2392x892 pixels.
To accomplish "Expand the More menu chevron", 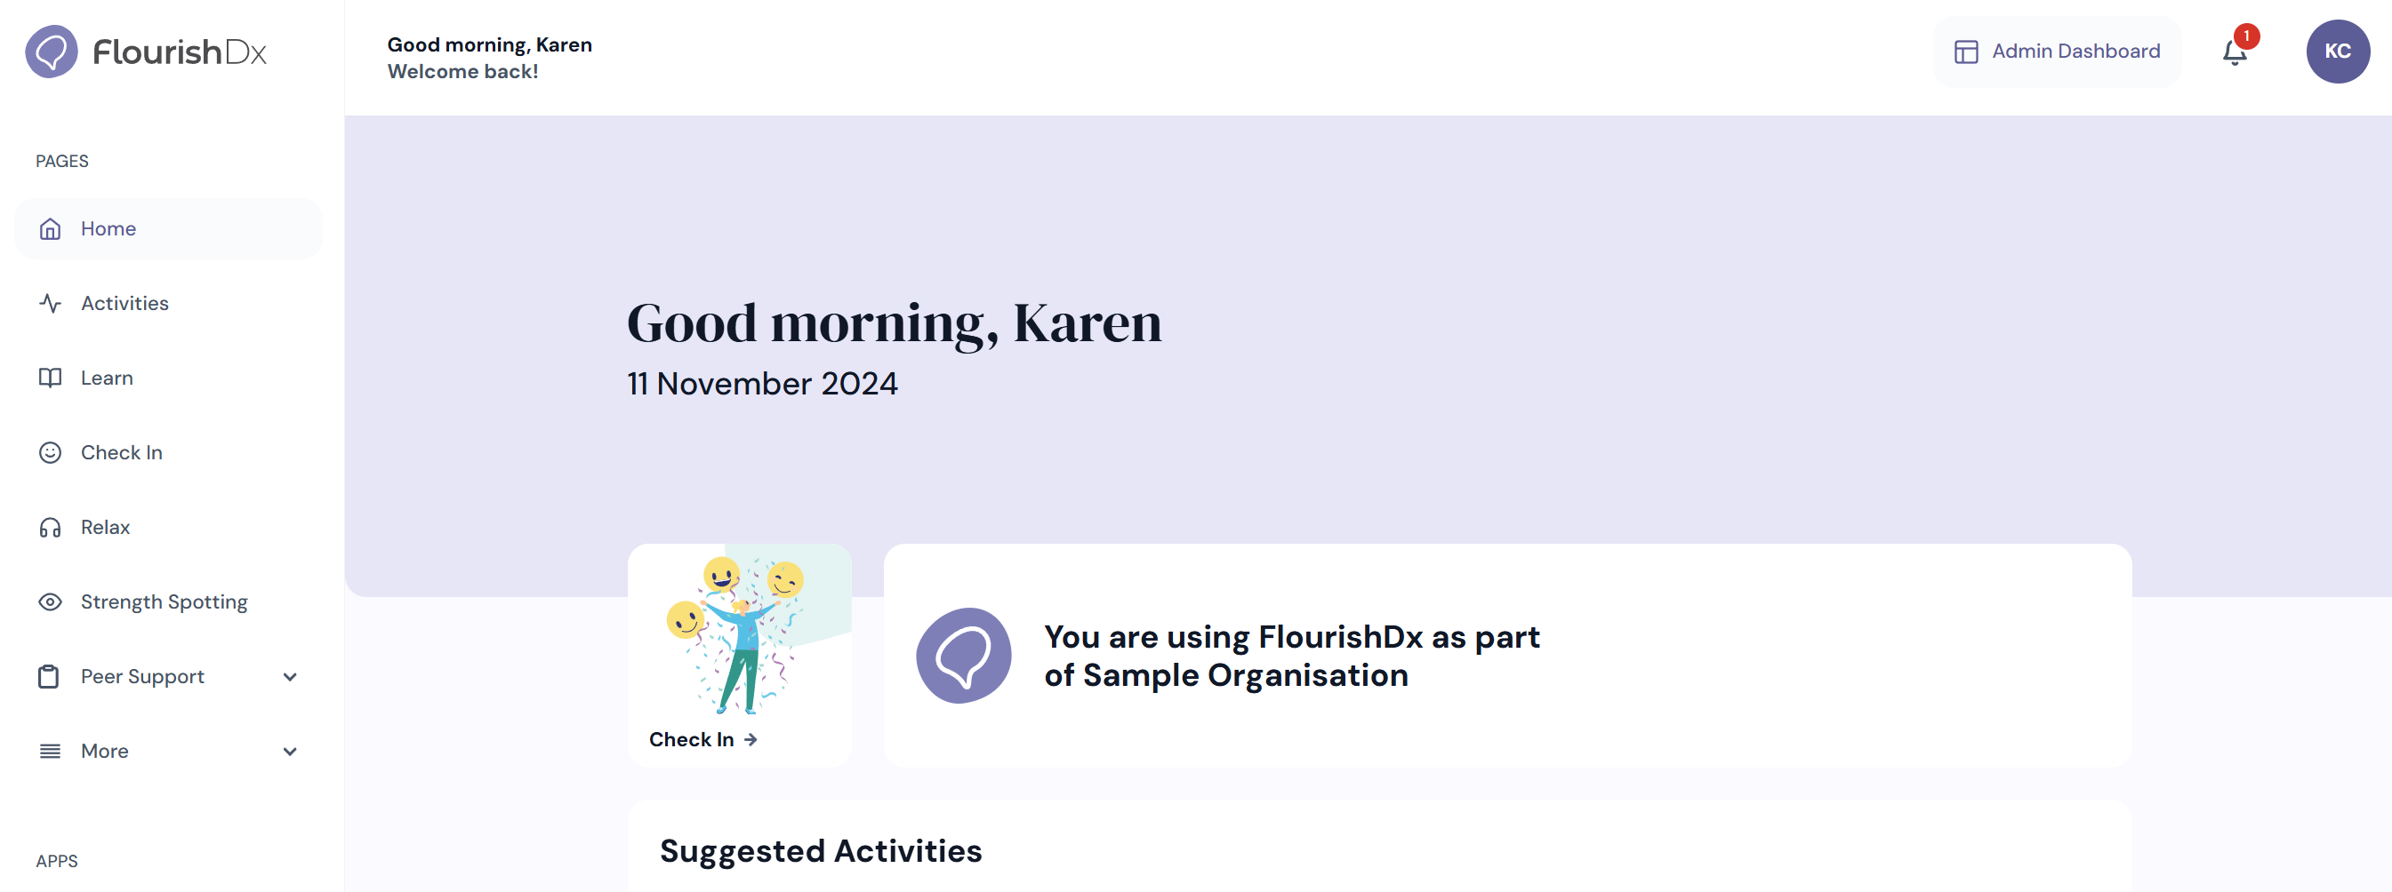I will click(290, 752).
